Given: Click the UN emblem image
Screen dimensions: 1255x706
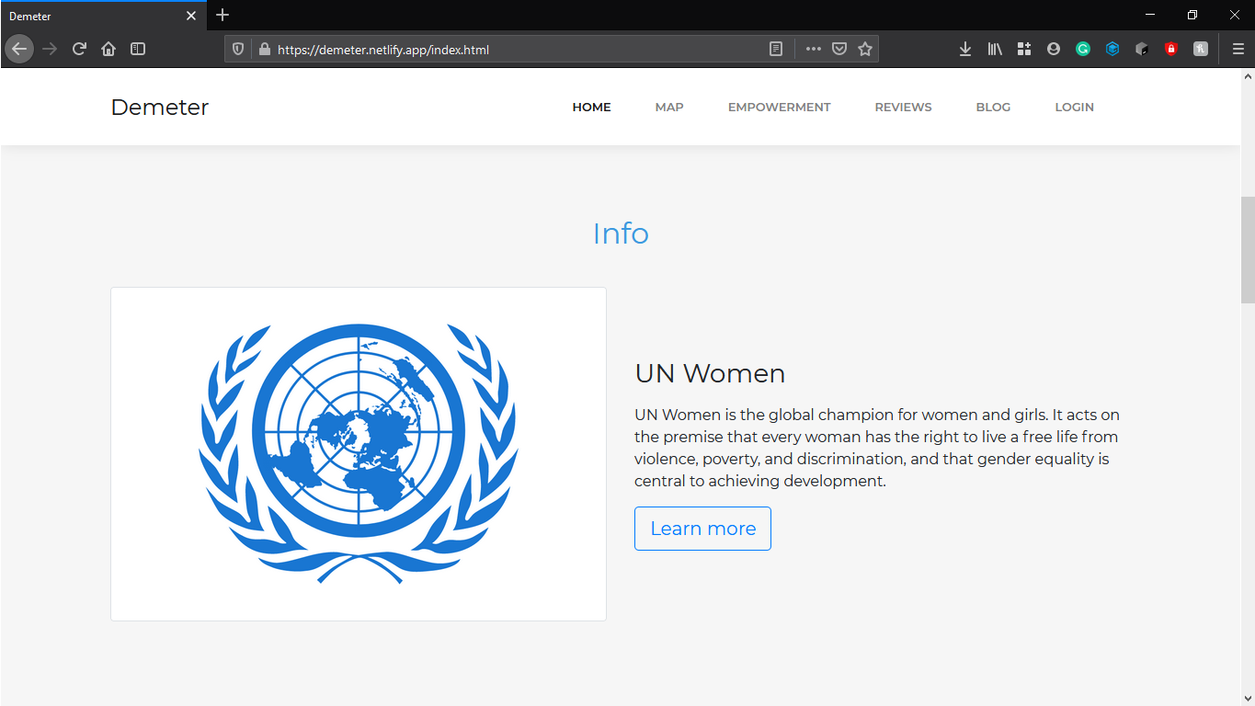Looking at the screenshot, I should [x=359, y=454].
